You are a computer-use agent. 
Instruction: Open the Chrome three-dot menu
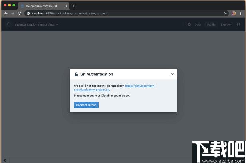pyautogui.click(x=240, y=14)
